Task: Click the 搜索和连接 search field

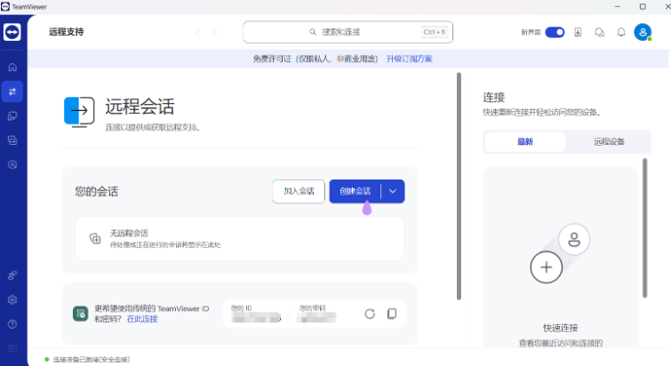Action: [347, 32]
